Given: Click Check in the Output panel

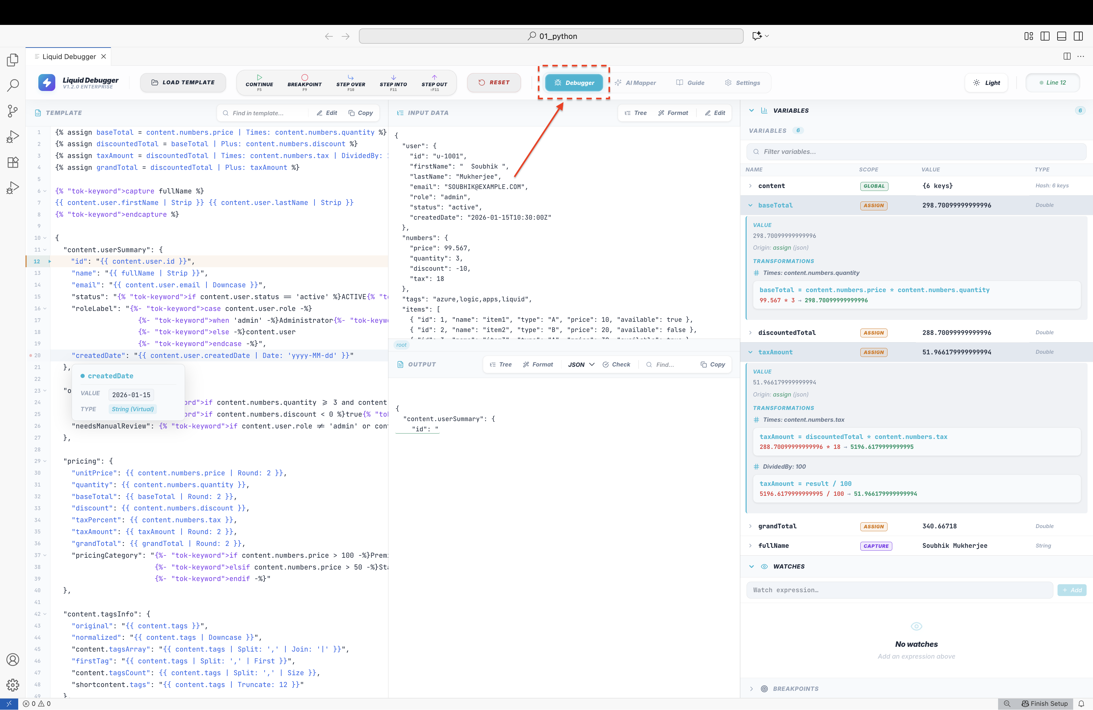Looking at the screenshot, I should [616, 365].
